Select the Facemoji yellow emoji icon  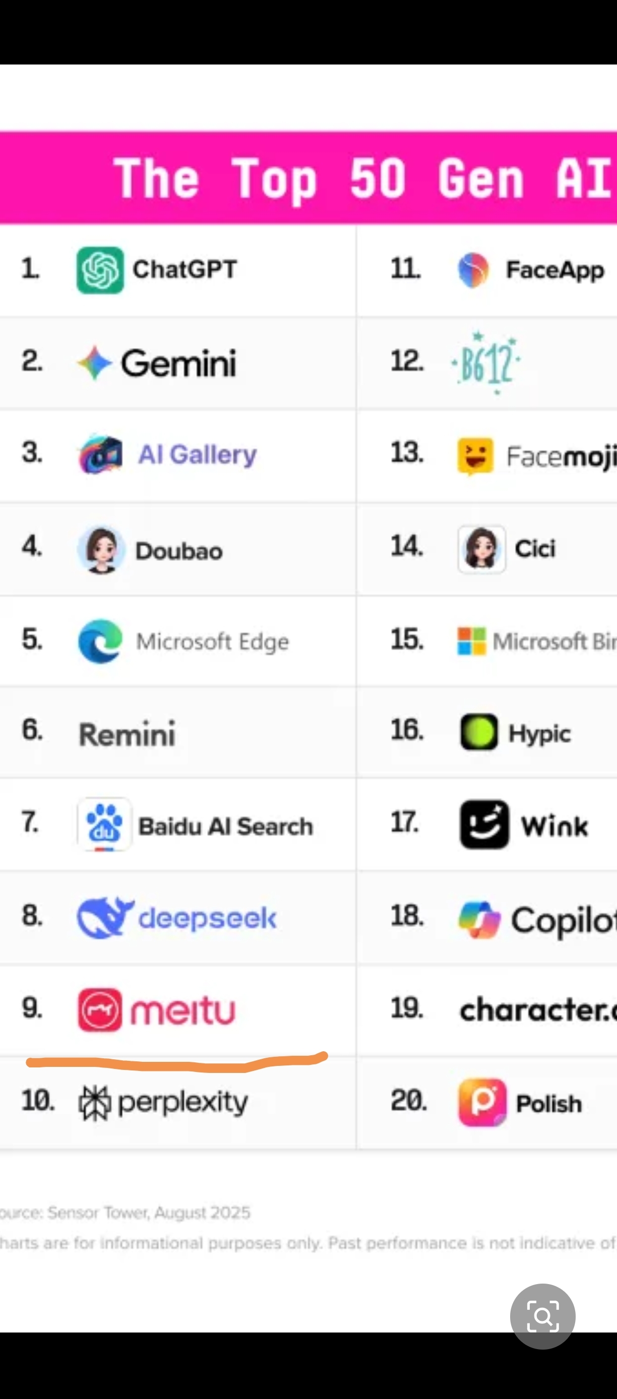pyautogui.click(x=475, y=456)
